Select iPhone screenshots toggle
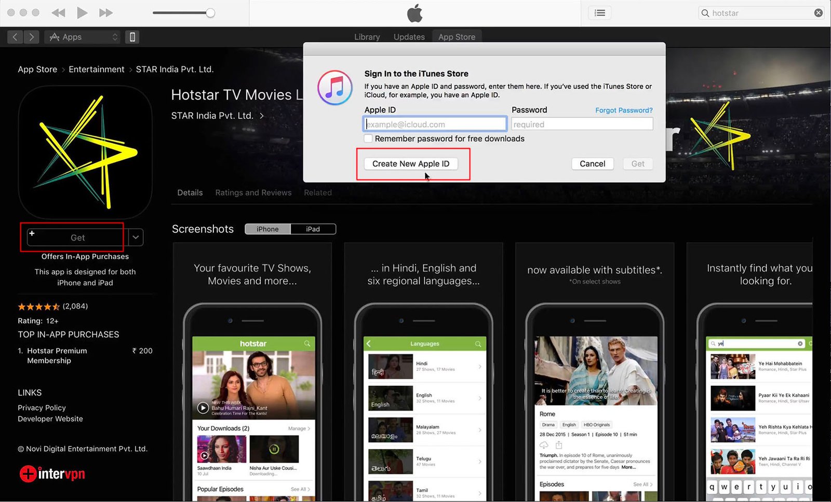The image size is (831, 502). click(x=267, y=229)
